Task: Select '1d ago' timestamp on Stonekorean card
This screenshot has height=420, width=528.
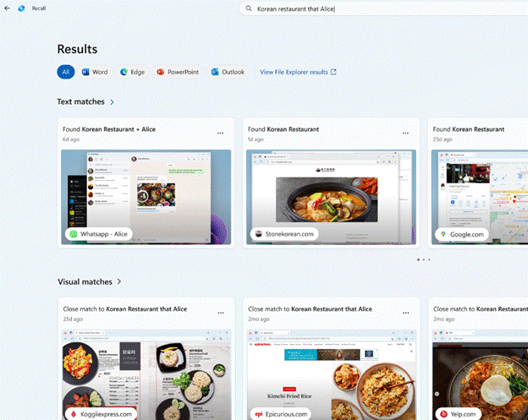Action: point(256,139)
